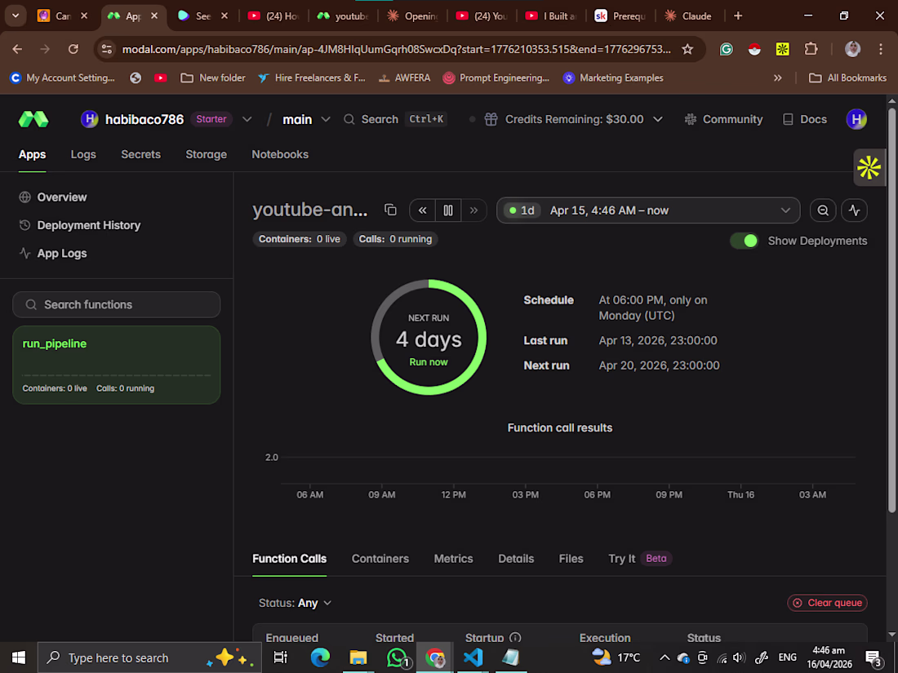Open a new browser tab
898x673 pixels.
coord(738,16)
